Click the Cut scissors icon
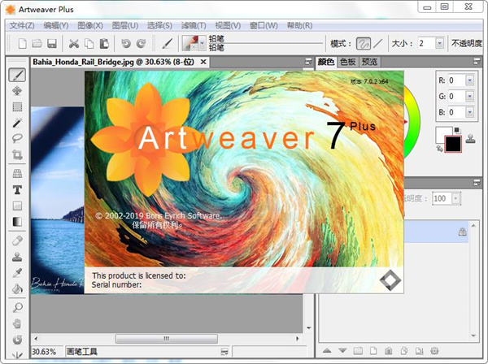 click(74, 44)
